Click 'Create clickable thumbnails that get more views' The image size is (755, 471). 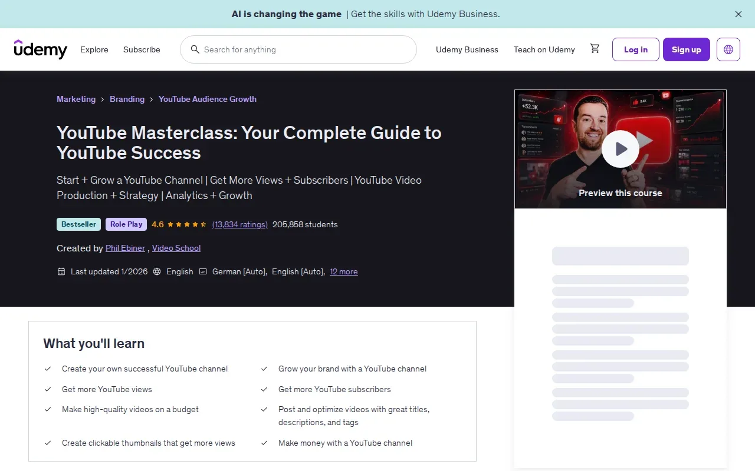pos(149,443)
